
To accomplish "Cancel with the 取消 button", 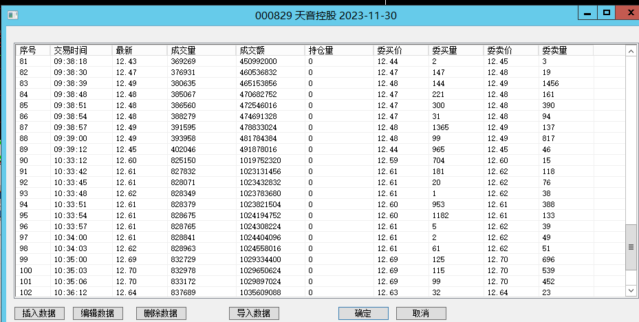I will pos(421,313).
